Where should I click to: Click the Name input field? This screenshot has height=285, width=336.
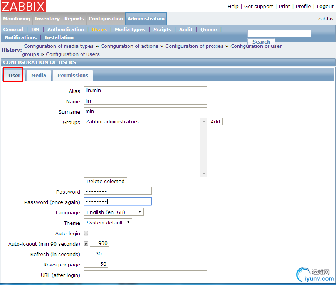click(x=146, y=101)
